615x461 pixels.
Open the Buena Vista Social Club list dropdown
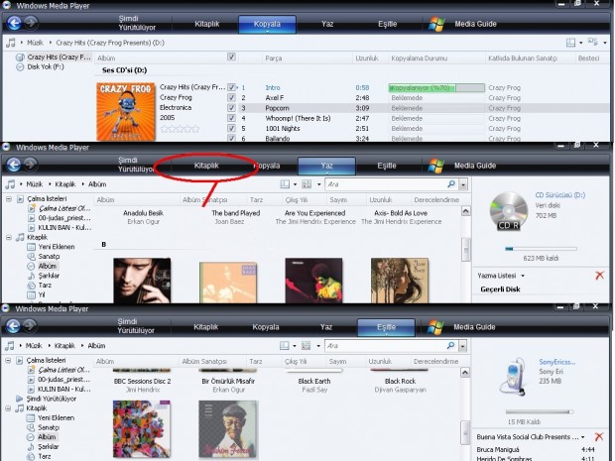(x=583, y=437)
